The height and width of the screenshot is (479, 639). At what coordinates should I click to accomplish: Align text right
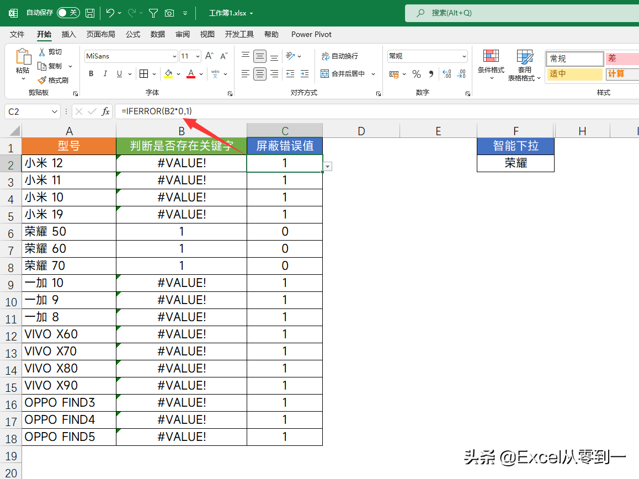pos(275,74)
